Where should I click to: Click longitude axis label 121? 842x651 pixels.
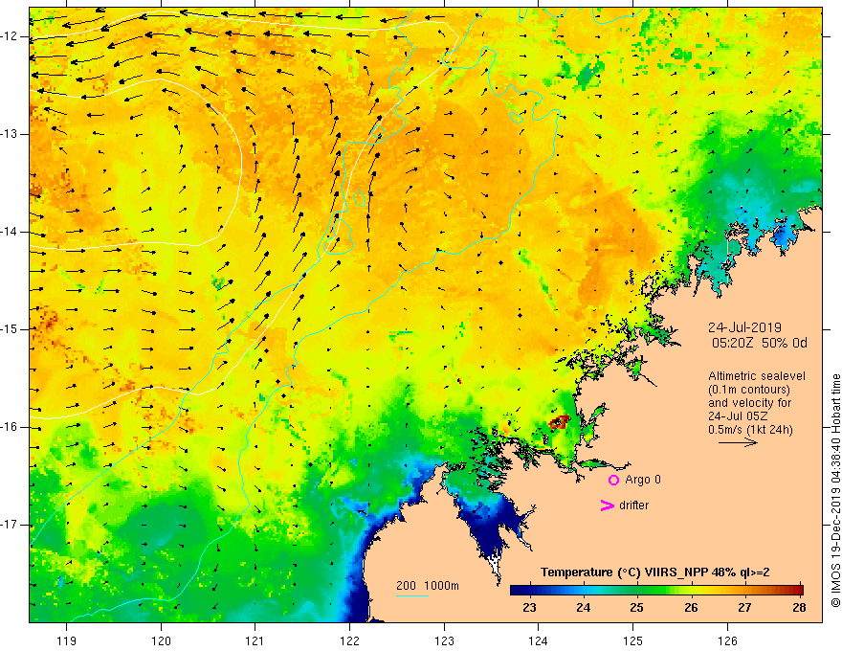(255, 640)
